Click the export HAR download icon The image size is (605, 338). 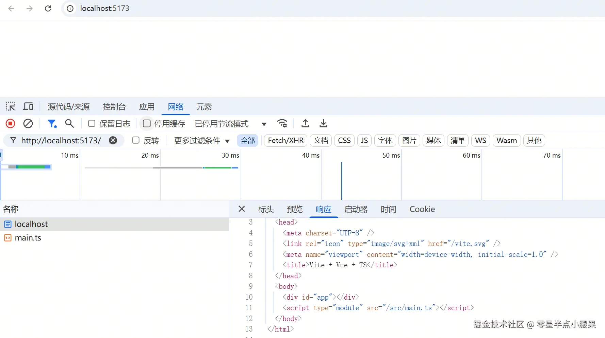[324, 124]
